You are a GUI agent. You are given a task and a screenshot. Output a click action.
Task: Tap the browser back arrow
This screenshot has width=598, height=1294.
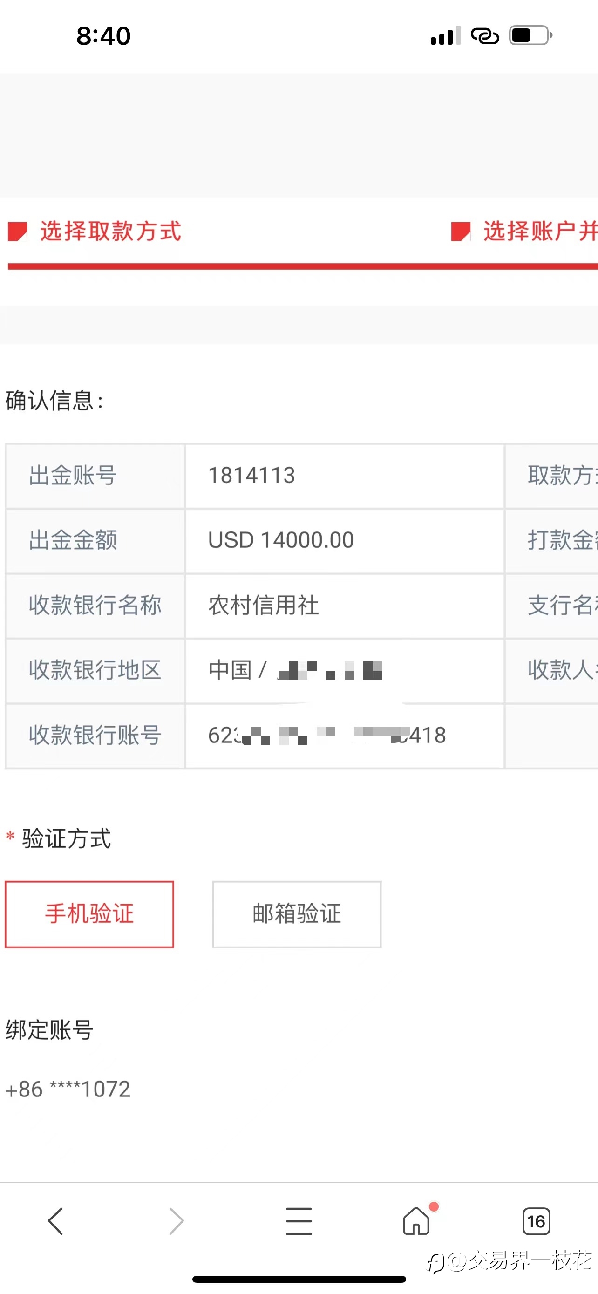(x=55, y=1221)
